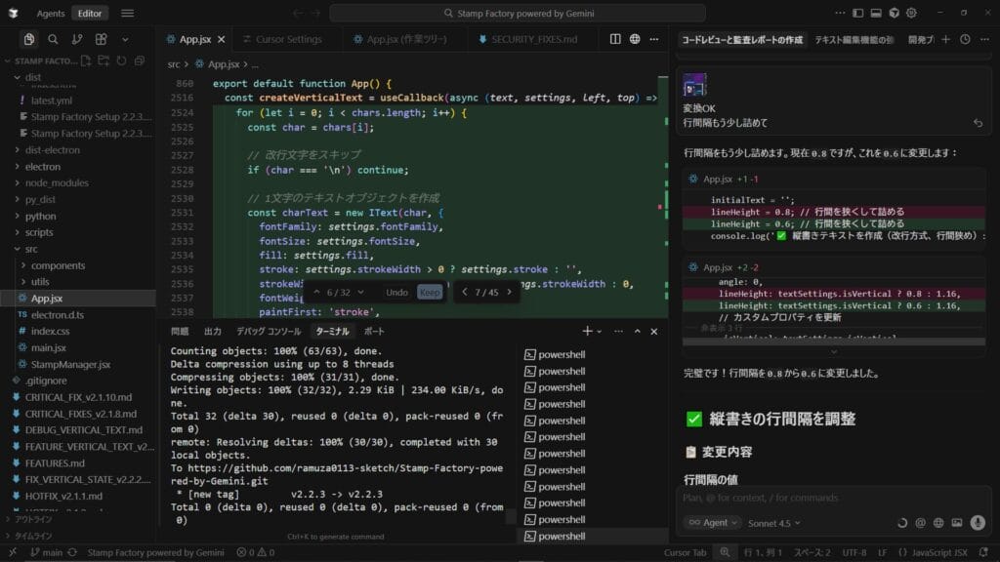The width and height of the screenshot is (1000, 562).
Task: Click the split editor icon
Action: pyautogui.click(x=615, y=39)
